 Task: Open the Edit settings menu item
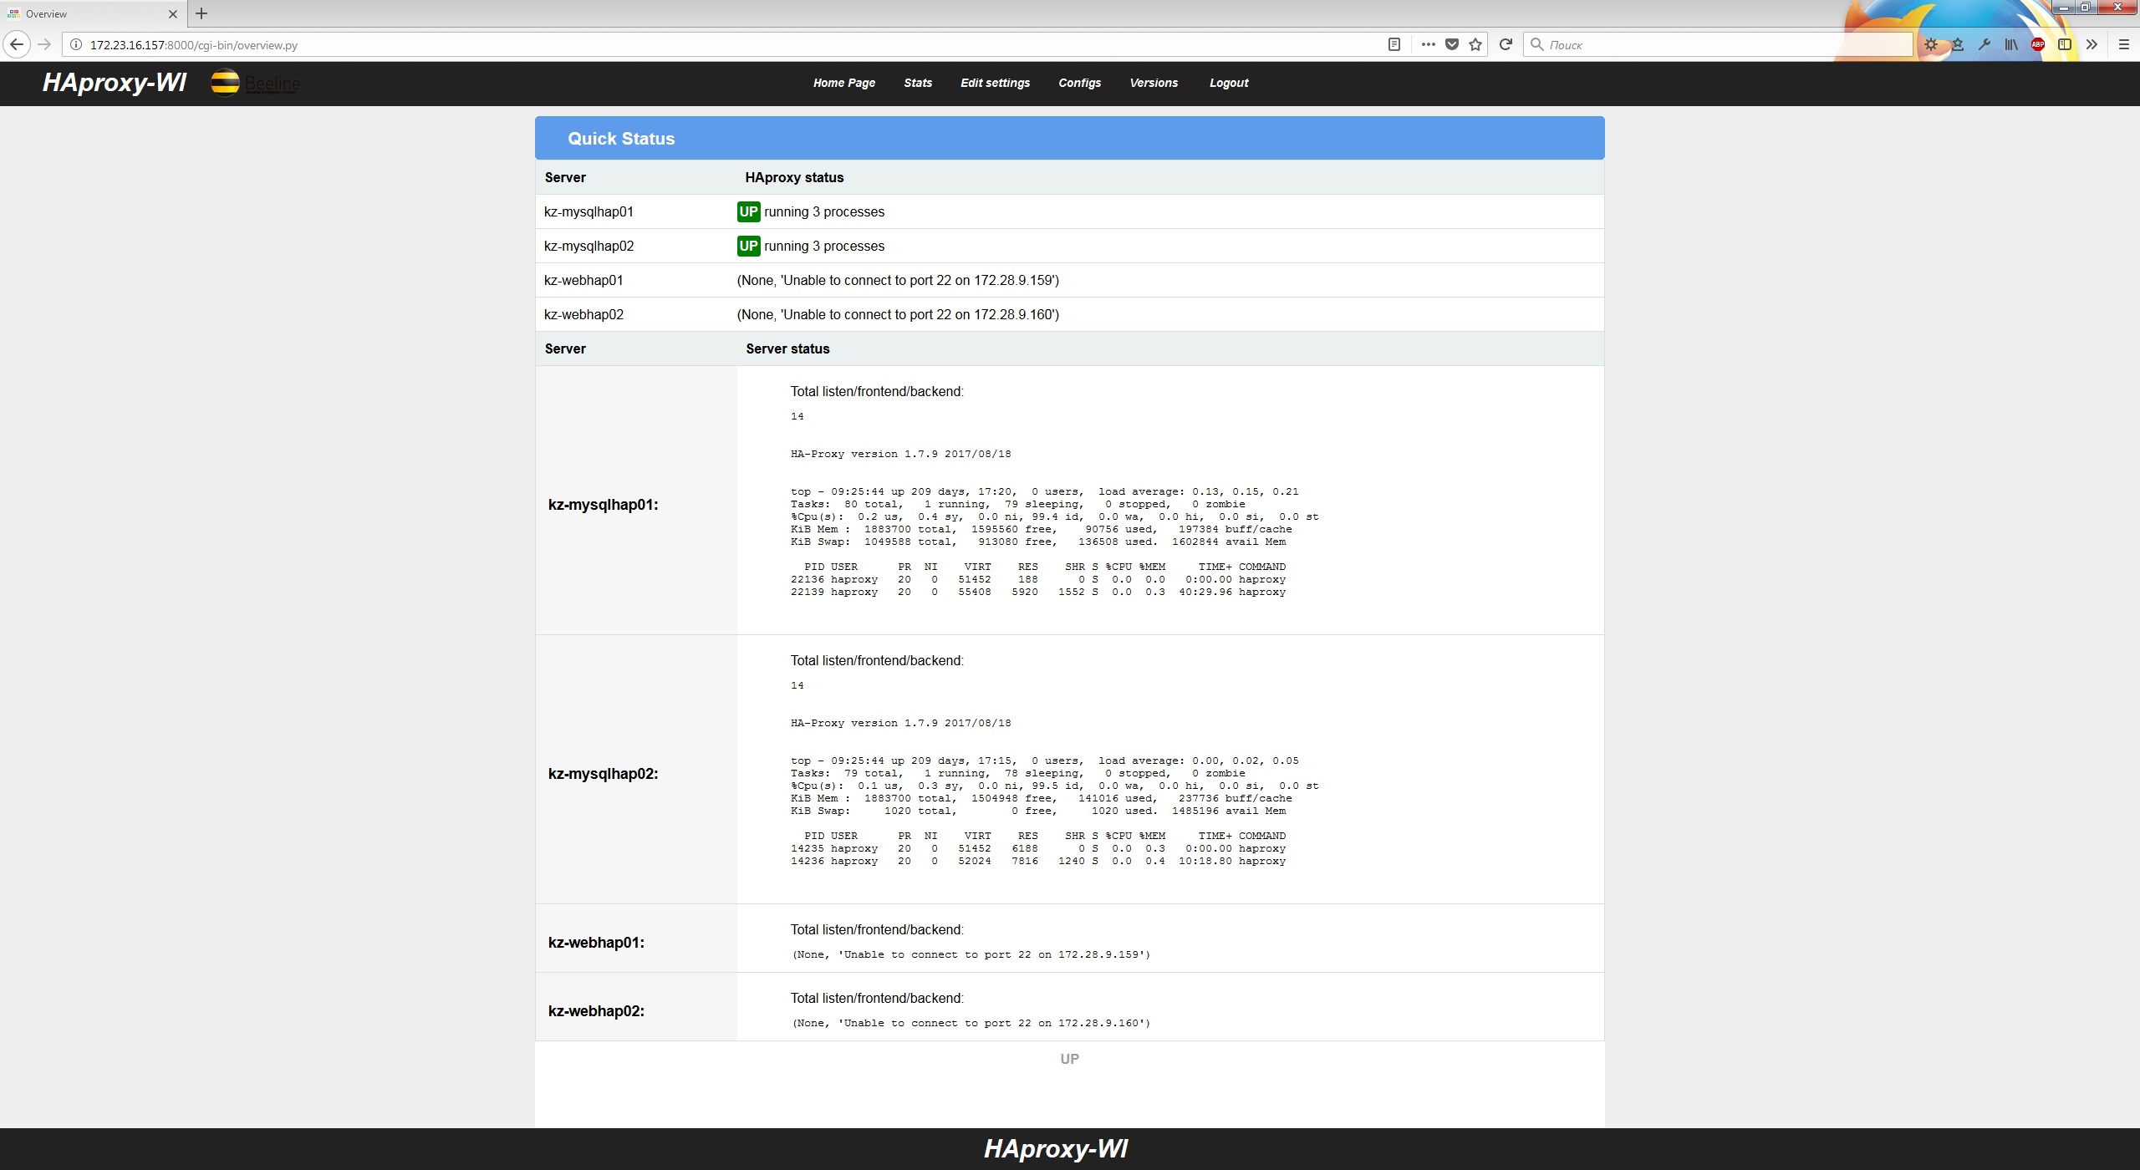pyautogui.click(x=995, y=83)
